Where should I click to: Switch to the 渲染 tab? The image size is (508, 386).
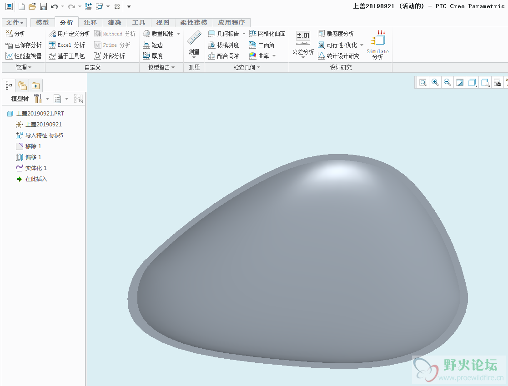point(115,22)
